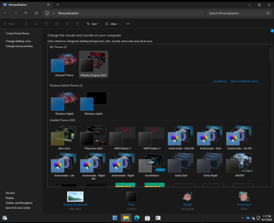The width and height of the screenshot is (274, 223).
Task: Click the Copy toolbar icon
Action: (x=36, y=24)
